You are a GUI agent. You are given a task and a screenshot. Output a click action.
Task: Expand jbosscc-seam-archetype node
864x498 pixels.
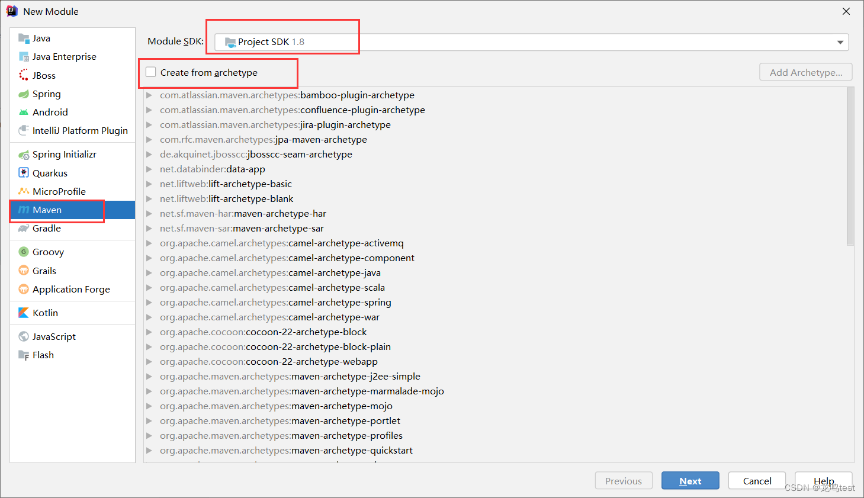[149, 155]
